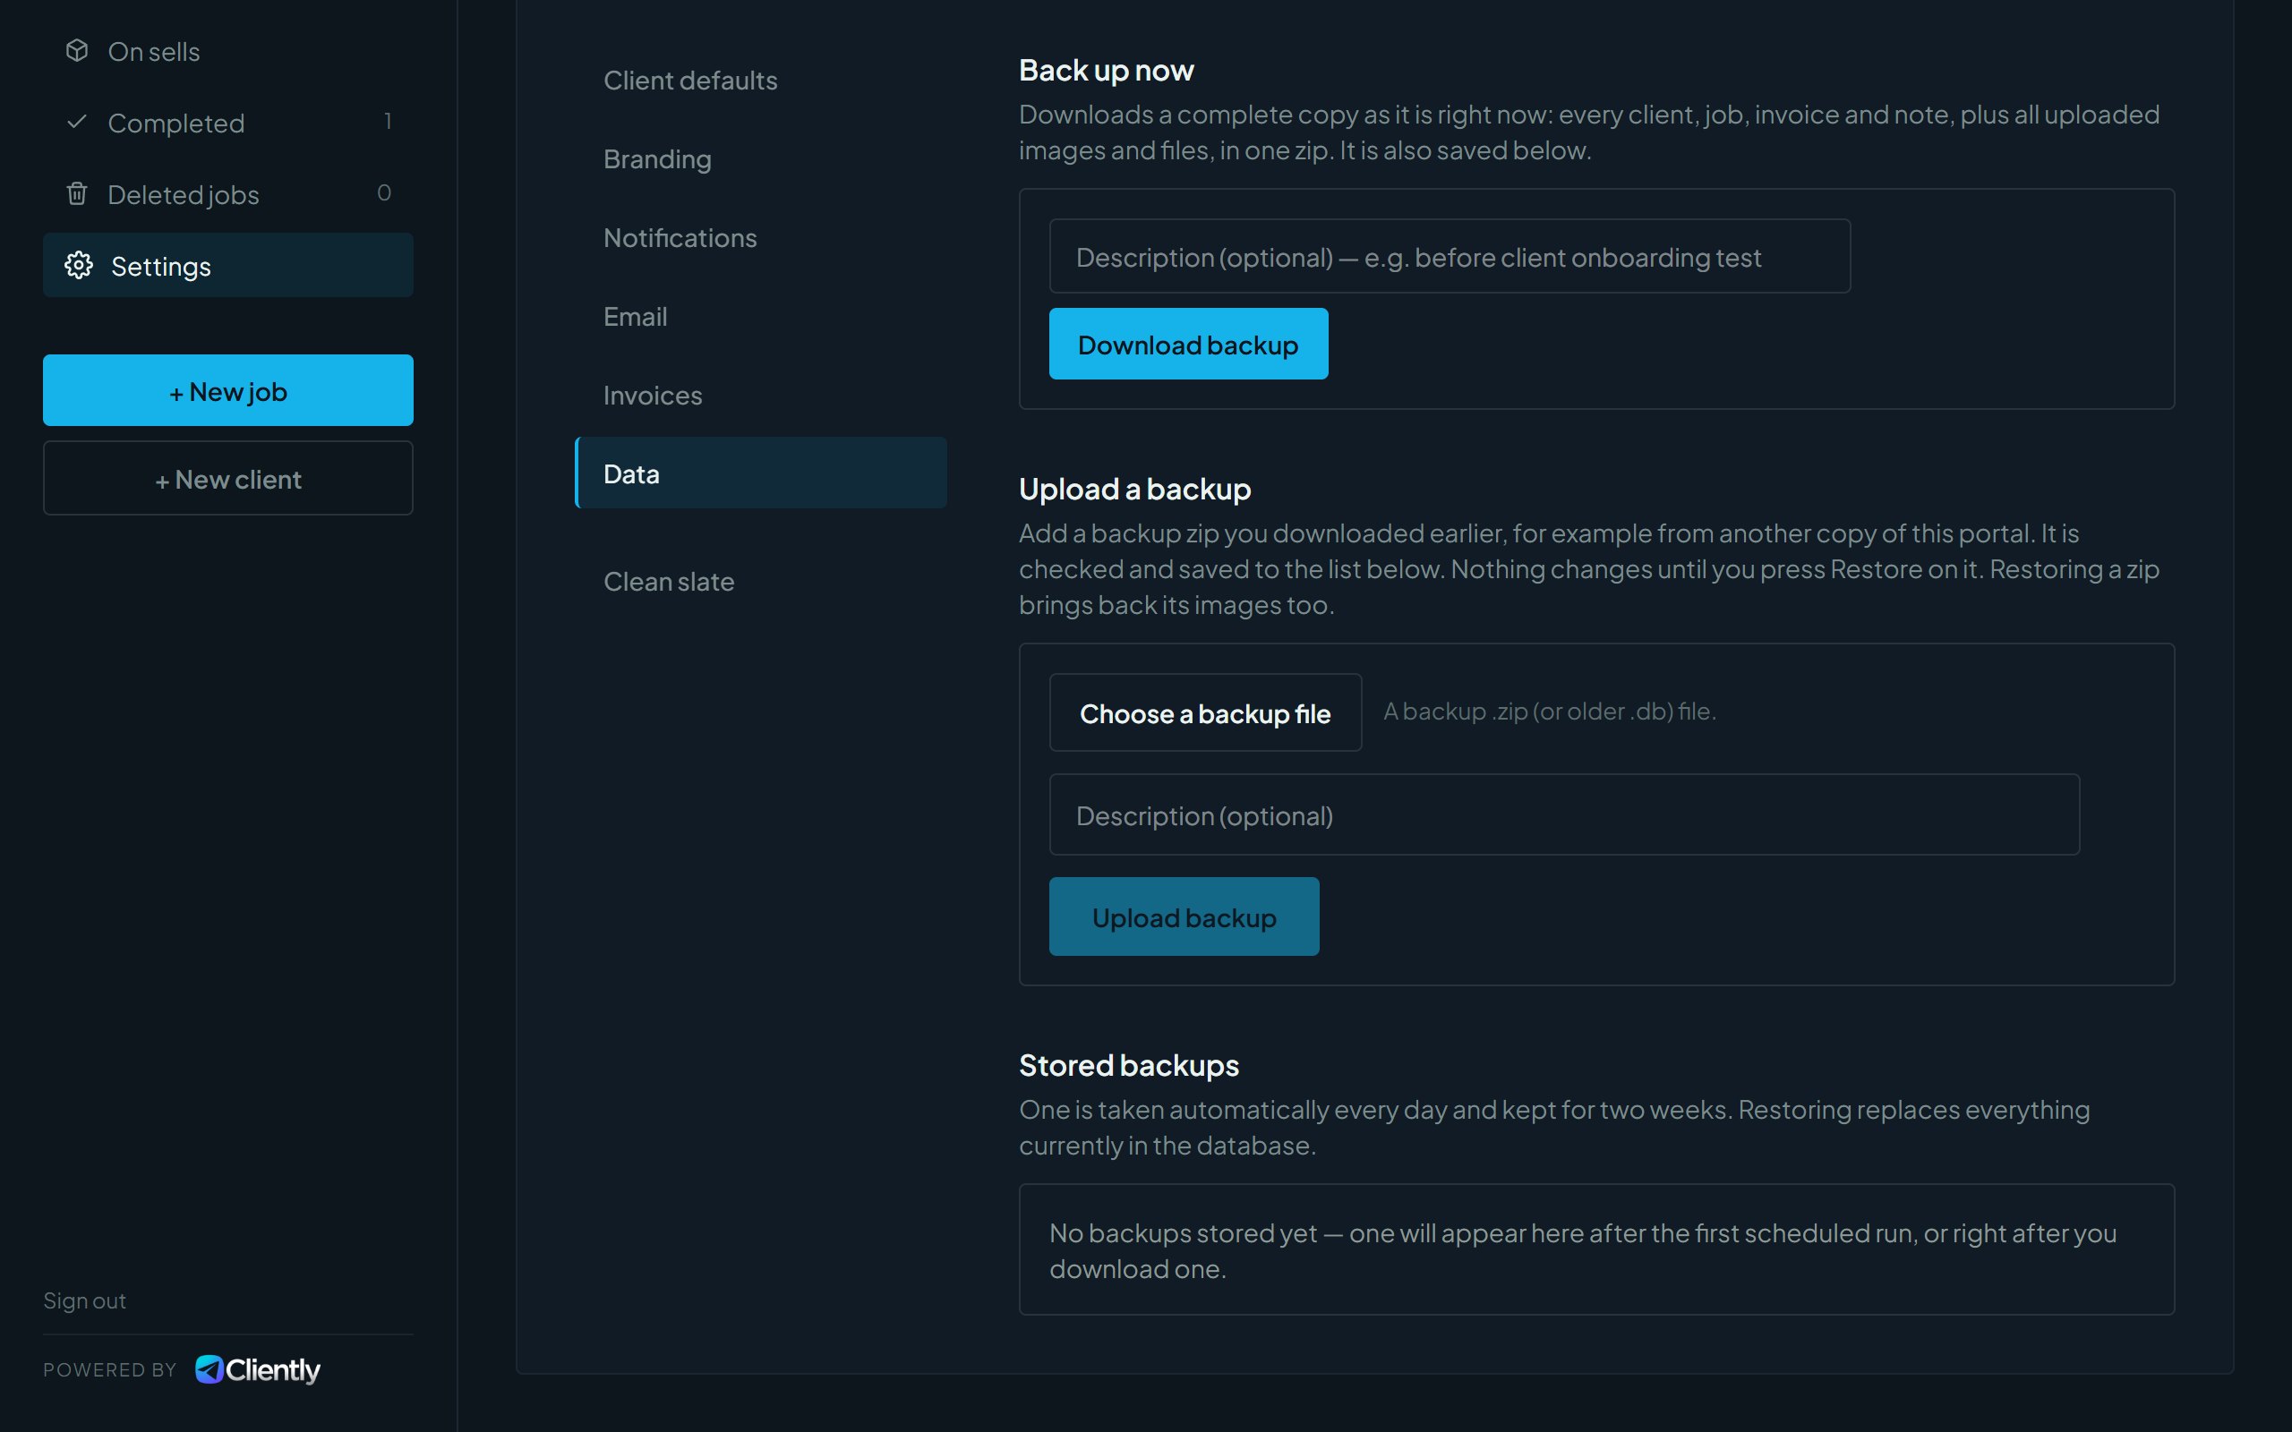Click the Deleted jobs count badge 0
The image size is (2292, 1432).
click(x=383, y=193)
